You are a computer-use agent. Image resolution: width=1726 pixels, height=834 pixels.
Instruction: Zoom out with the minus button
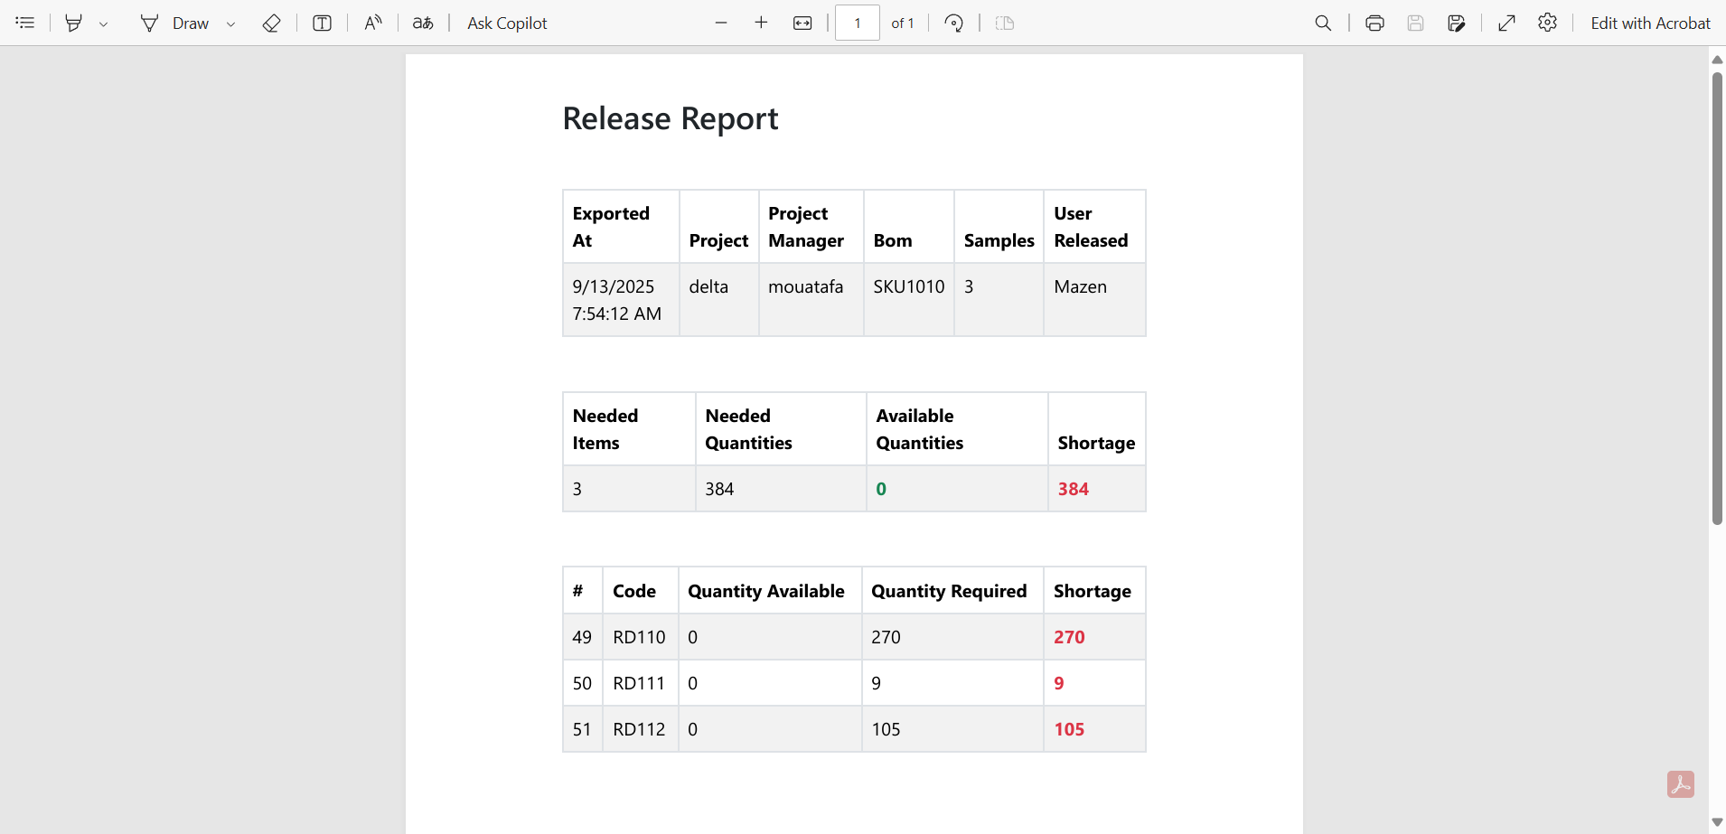pos(721,23)
